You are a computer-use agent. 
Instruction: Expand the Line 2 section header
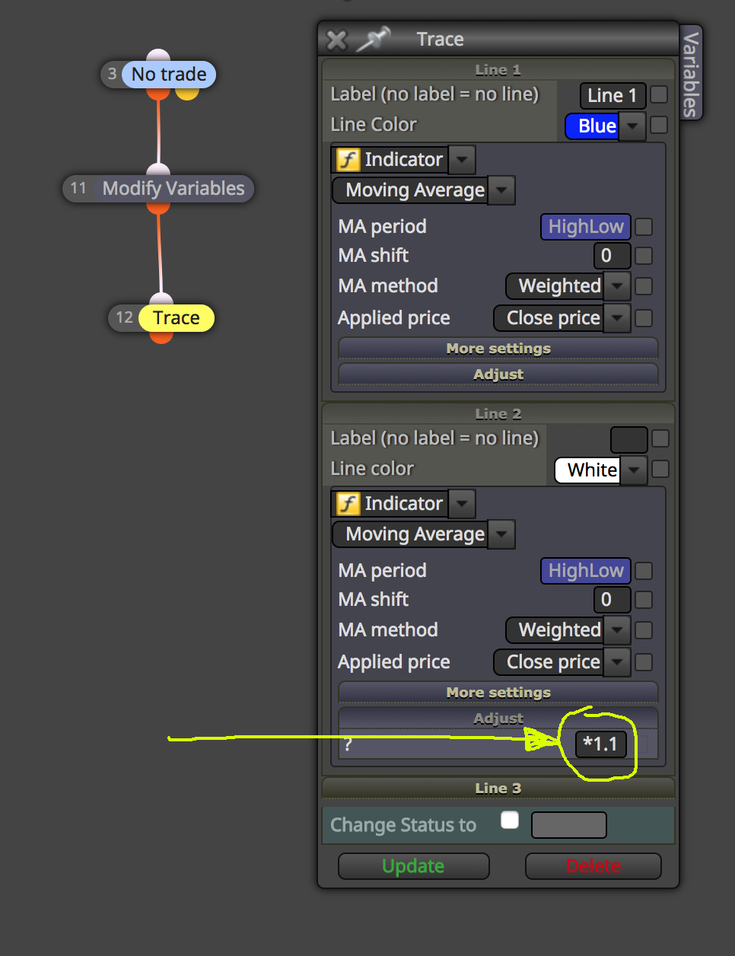click(498, 414)
